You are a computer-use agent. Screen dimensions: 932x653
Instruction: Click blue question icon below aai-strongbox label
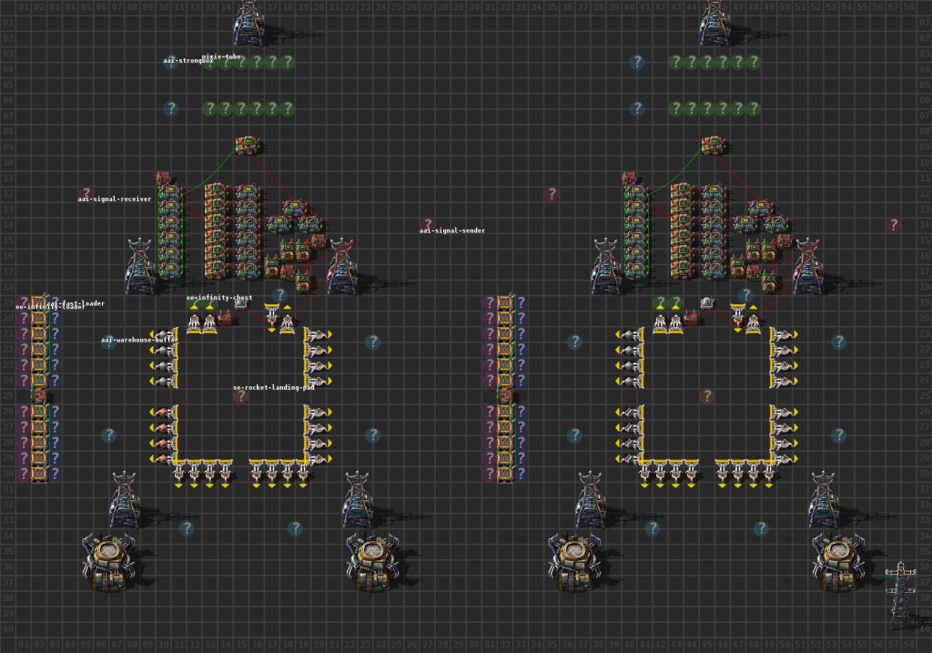click(x=171, y=108)
